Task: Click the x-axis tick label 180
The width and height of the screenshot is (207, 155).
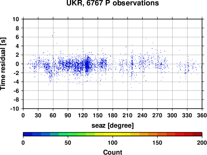Action: 113,115
